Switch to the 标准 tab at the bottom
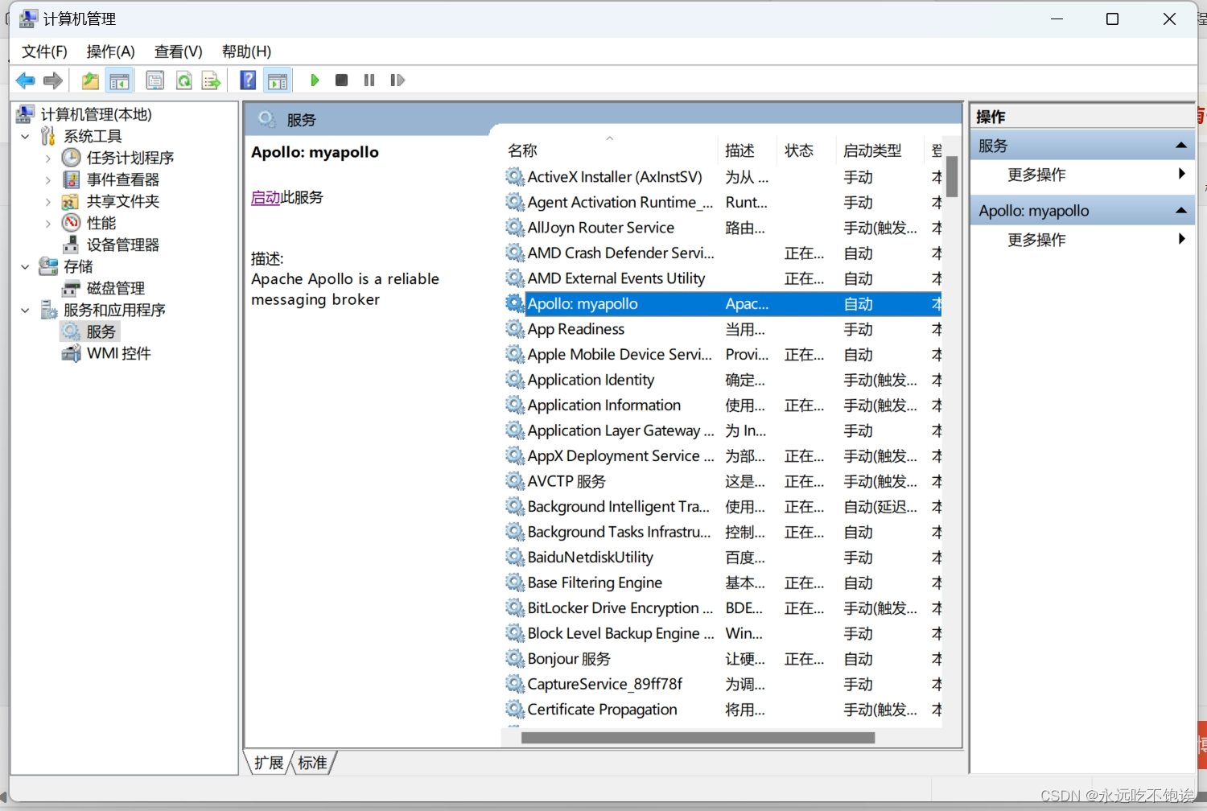 click(312, 762)
